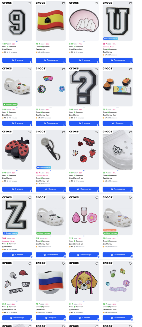
Task: Add CHAMPION charm set to cart
Action: tap(17, 318)
